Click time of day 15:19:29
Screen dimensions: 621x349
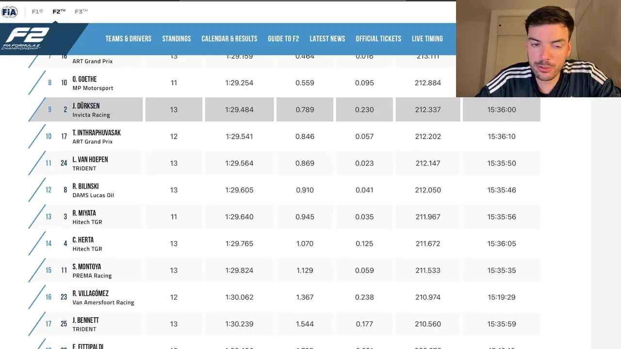pyautogui.click(x=502, y=297)
